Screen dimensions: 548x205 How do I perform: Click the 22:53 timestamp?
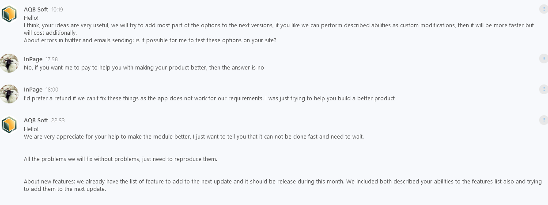(58, 120)
